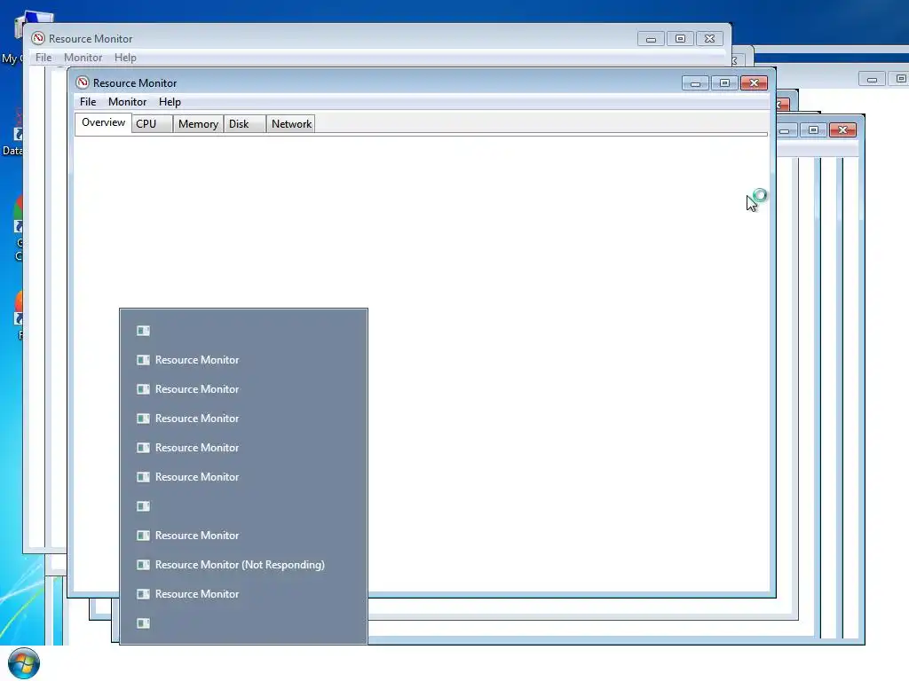Switch to the Network tab
The image size is (909, 681).
(x=291, y=124)
